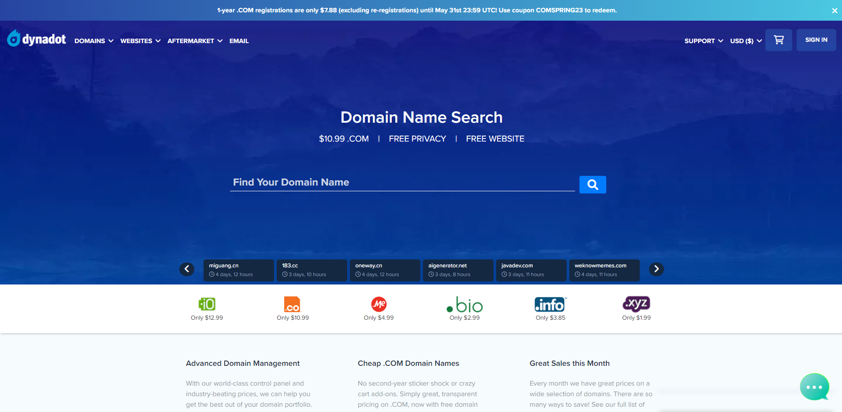This screenshot has width=842, height=412.
Task: Click the Advanced Domain Management heading
Action: coord(243,364)
